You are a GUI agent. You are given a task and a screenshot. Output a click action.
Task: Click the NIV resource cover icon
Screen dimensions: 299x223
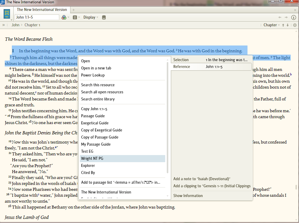pos(7,14)
